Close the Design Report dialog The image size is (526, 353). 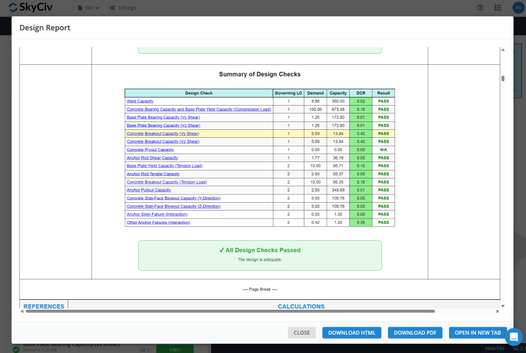pos(302,333)
